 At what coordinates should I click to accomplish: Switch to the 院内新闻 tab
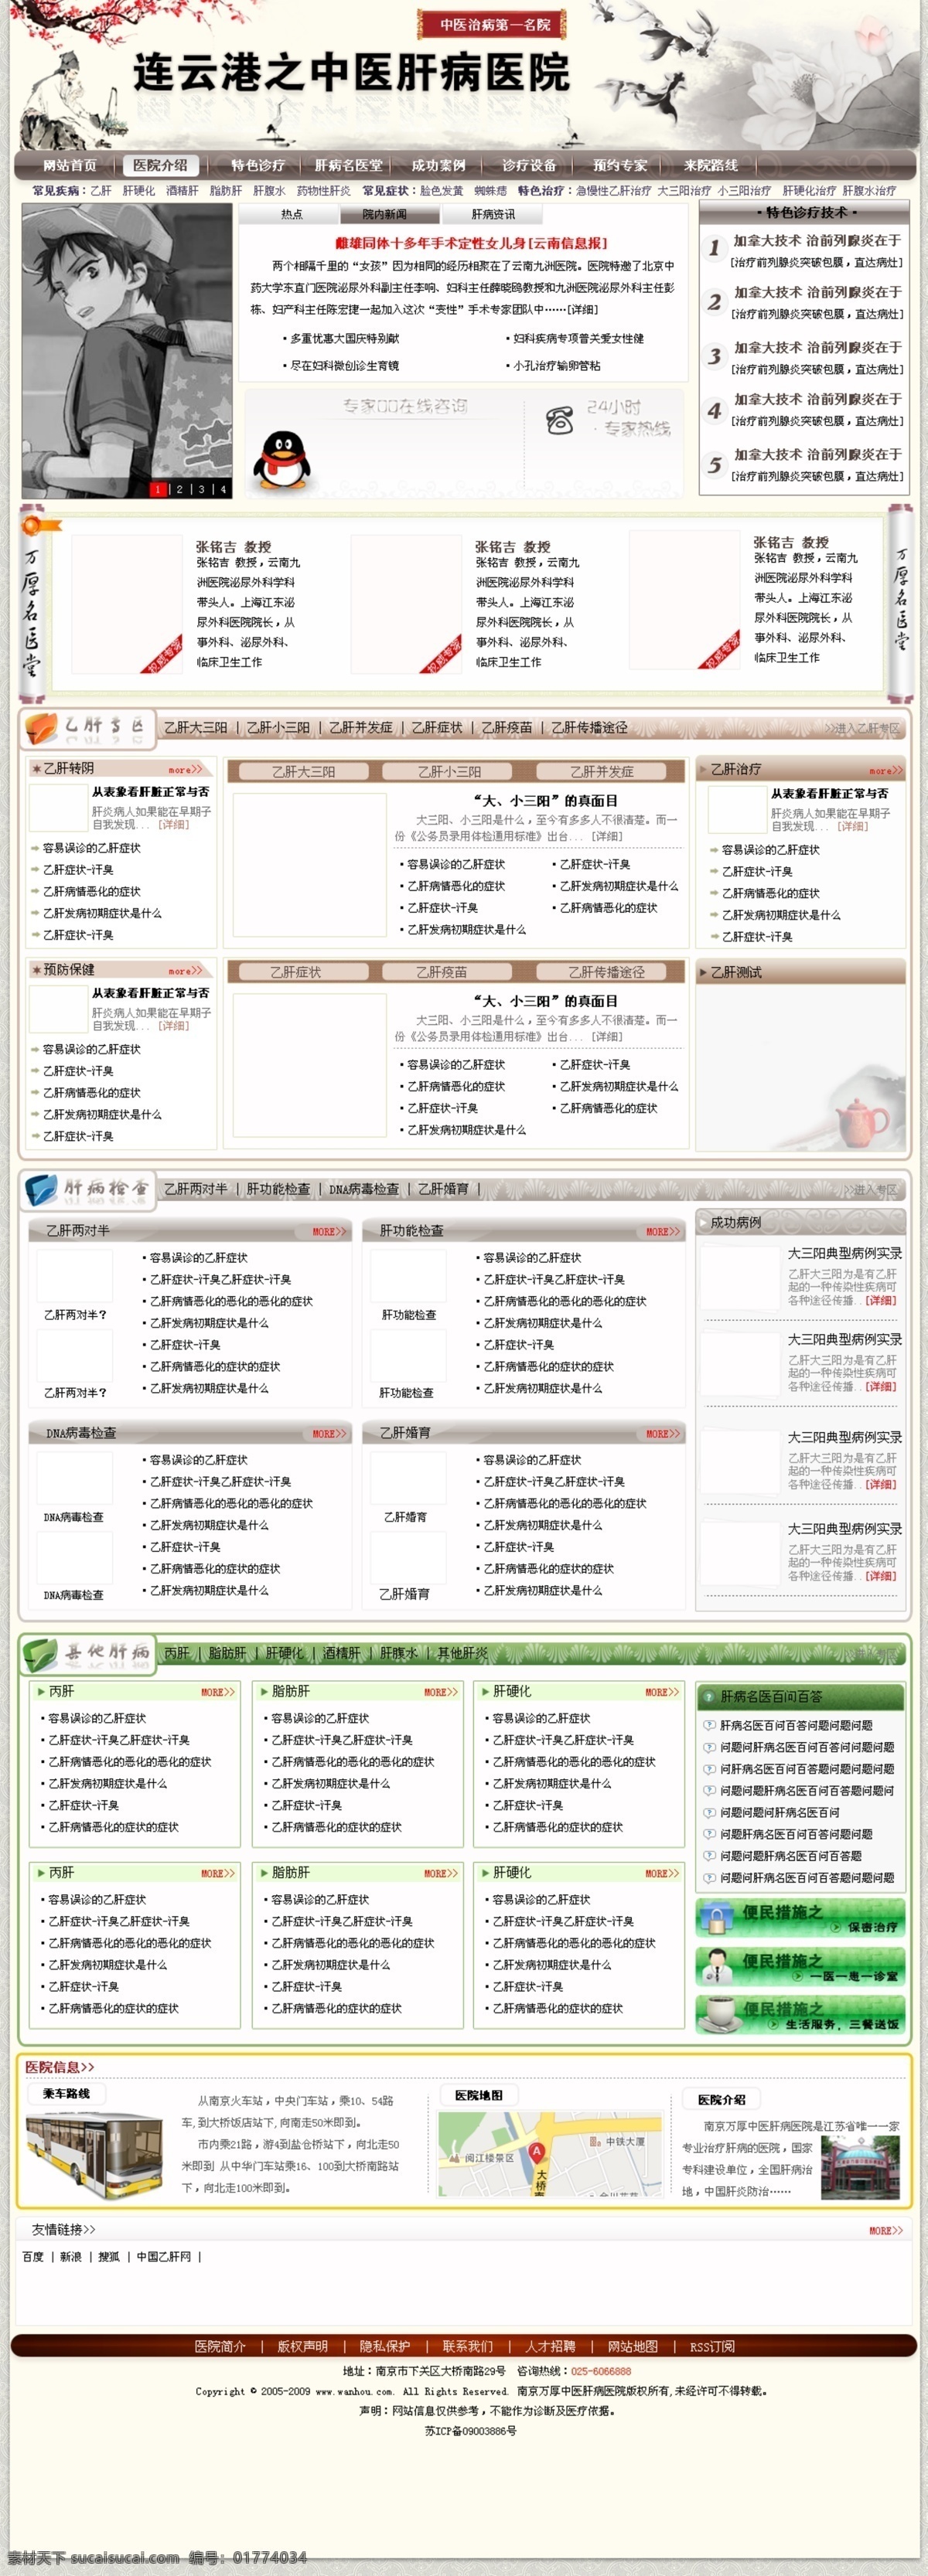pos(384,214)
